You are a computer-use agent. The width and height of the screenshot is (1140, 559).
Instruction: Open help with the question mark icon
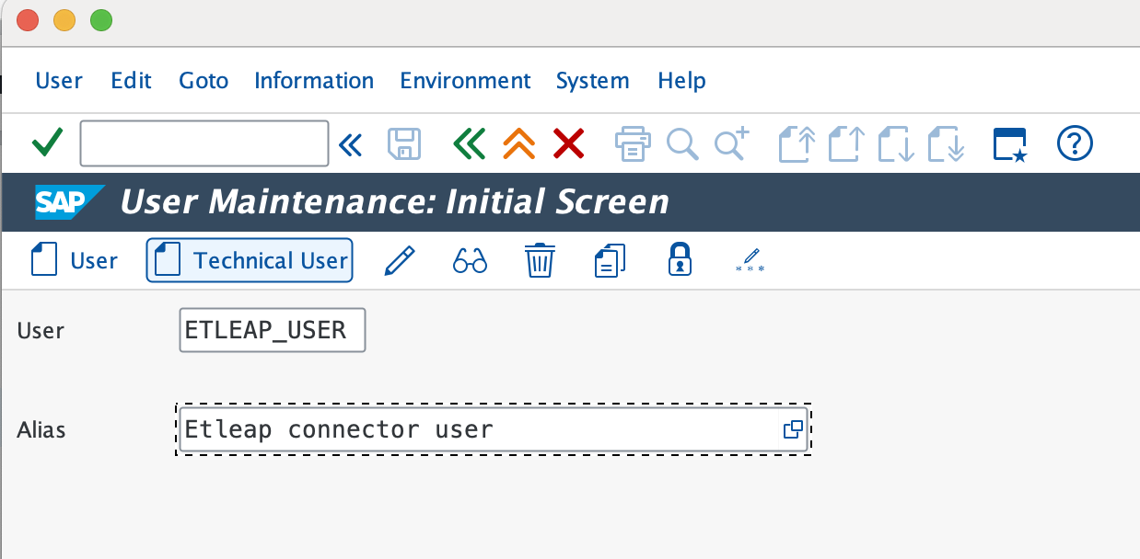point(1074,143)
